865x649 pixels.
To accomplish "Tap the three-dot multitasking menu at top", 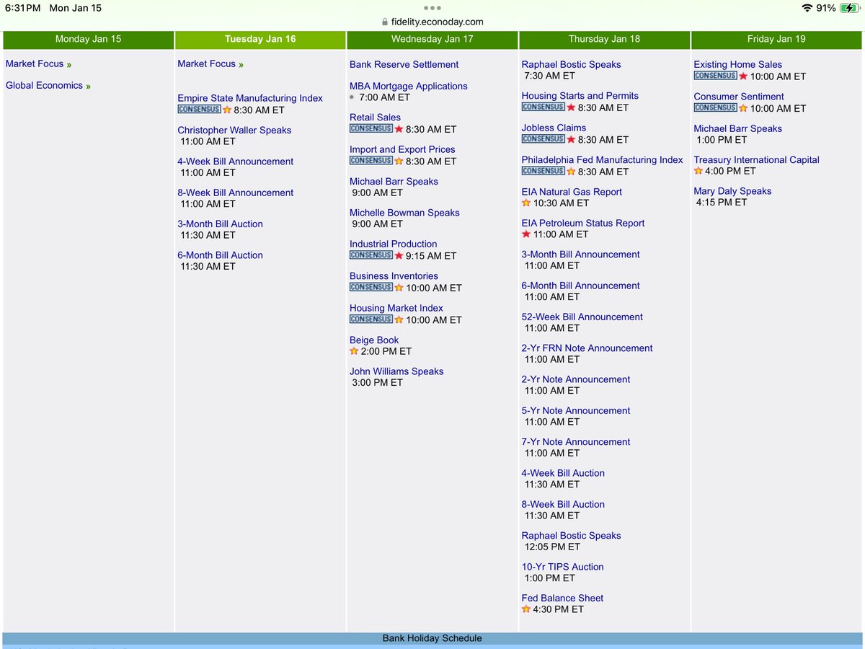I will [x=432, y=8].
